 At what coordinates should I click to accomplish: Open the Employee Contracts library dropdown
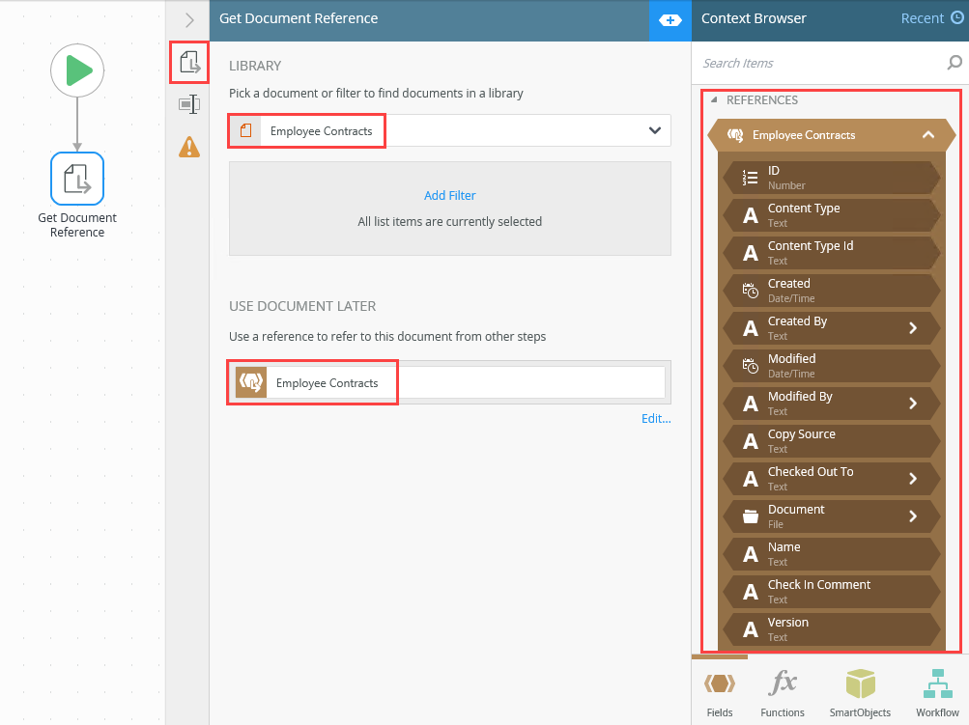pos(654,130)
